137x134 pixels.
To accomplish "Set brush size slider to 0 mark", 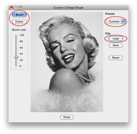I will click(x=16, y=66).
